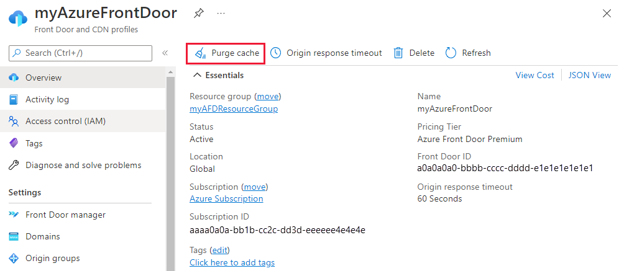
Task: Open the Domains settings page
Action: click(x=42, y=236)
